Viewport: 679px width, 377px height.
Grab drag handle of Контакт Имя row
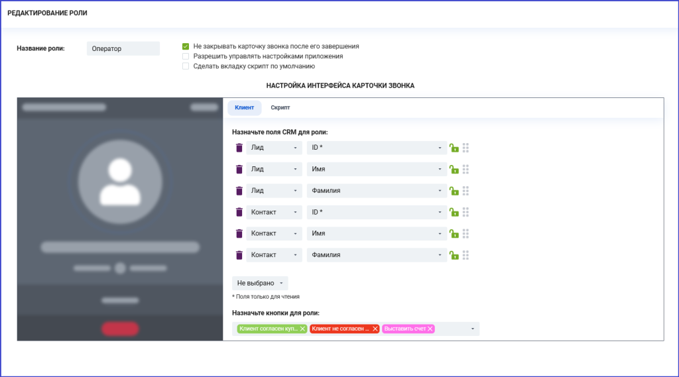click(465, 234)
